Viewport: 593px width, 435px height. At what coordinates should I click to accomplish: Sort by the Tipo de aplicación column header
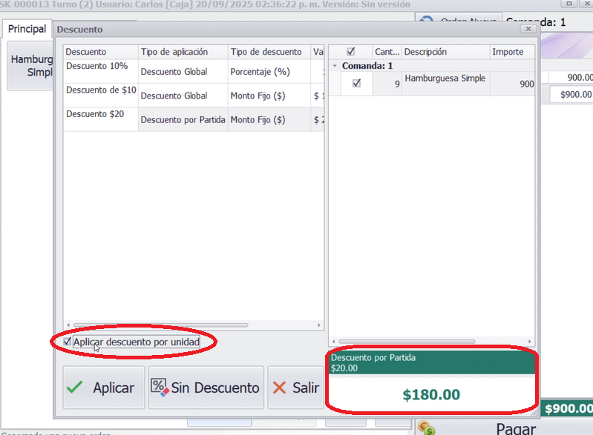pyautogui.click(x=183, y=52)
